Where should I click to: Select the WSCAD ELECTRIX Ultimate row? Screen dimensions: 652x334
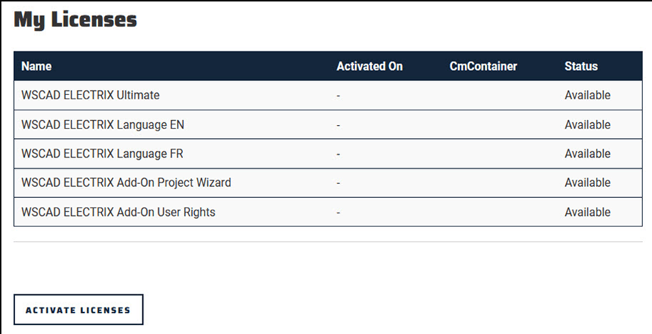click(x=328, y=95)
